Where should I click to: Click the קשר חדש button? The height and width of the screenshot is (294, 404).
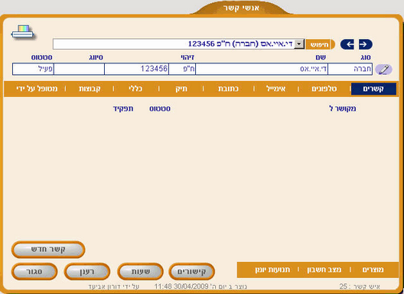pyautogui.click(x=48, y=250)
